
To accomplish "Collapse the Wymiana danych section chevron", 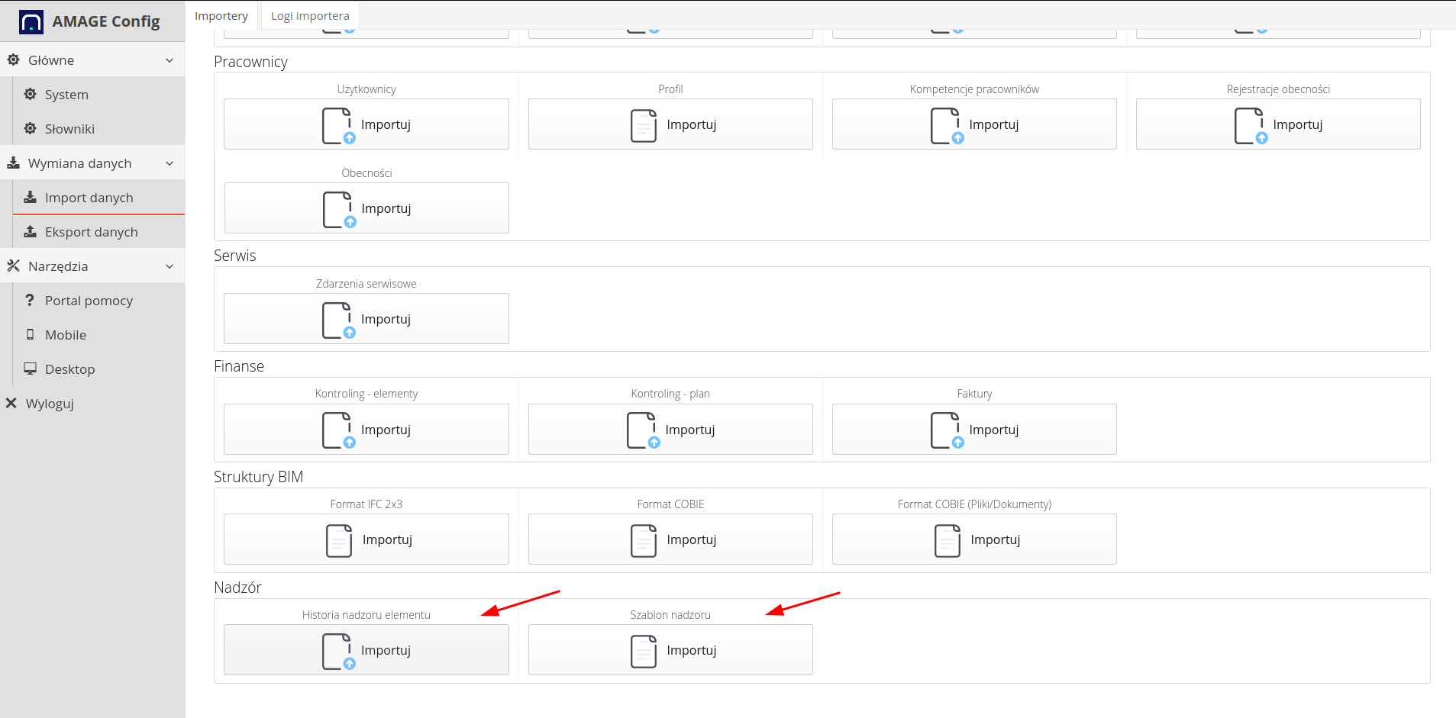I will 169,163.
